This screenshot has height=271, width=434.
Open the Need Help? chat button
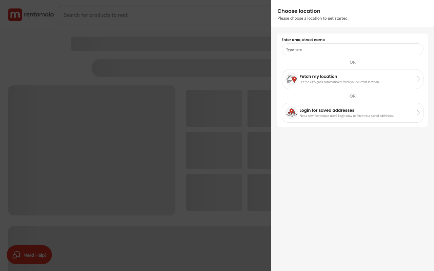click(x=29, y=255)
